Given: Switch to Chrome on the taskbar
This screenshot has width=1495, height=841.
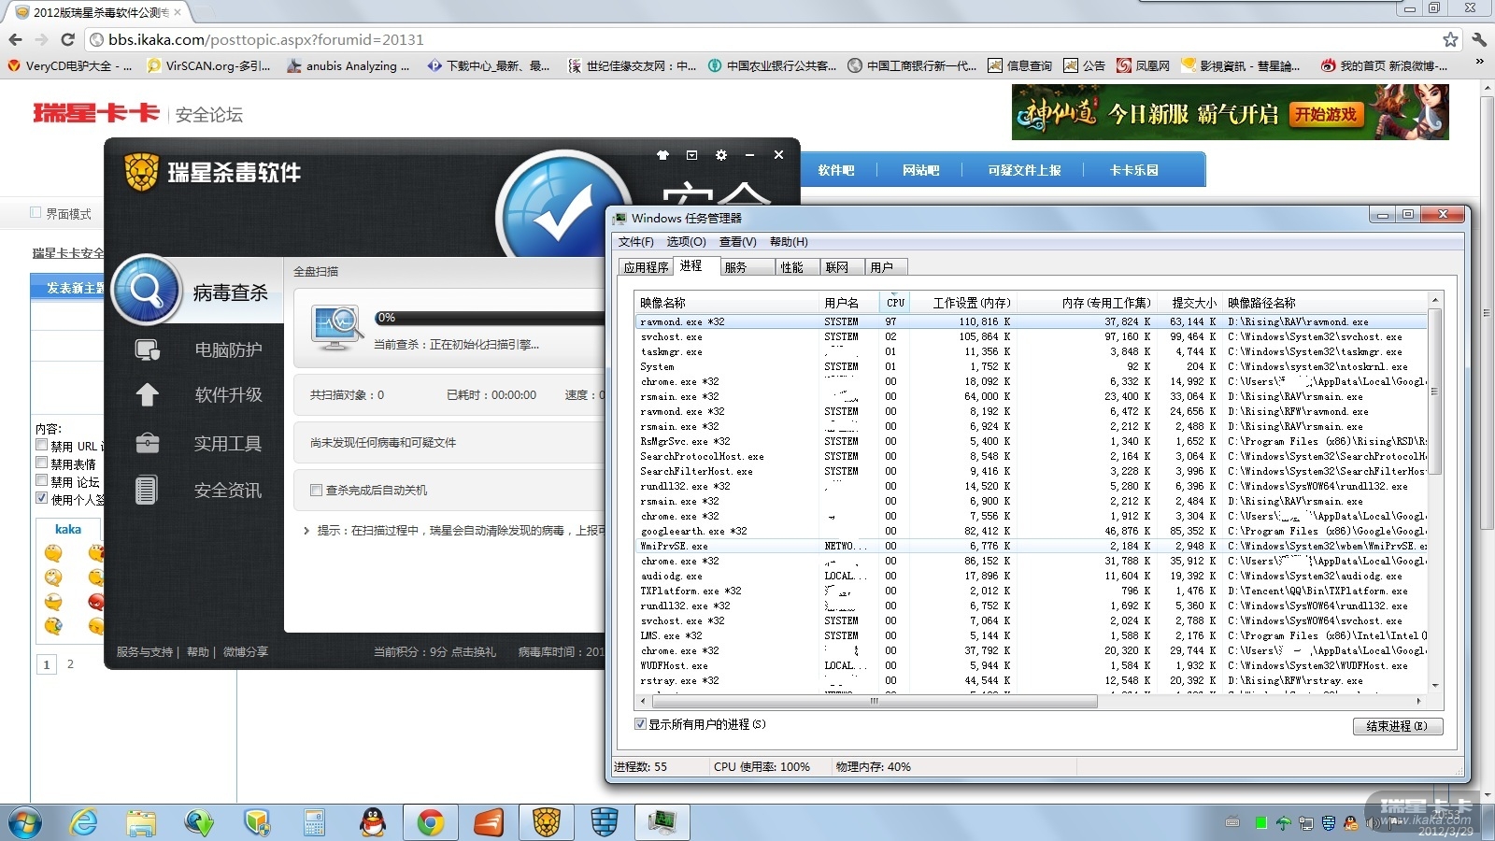Looking at the screenshot, I should tap(431, 822).
